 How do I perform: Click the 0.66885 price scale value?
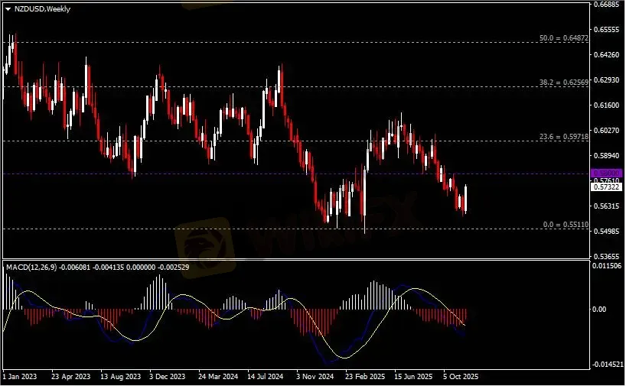(x=606, y=5)
